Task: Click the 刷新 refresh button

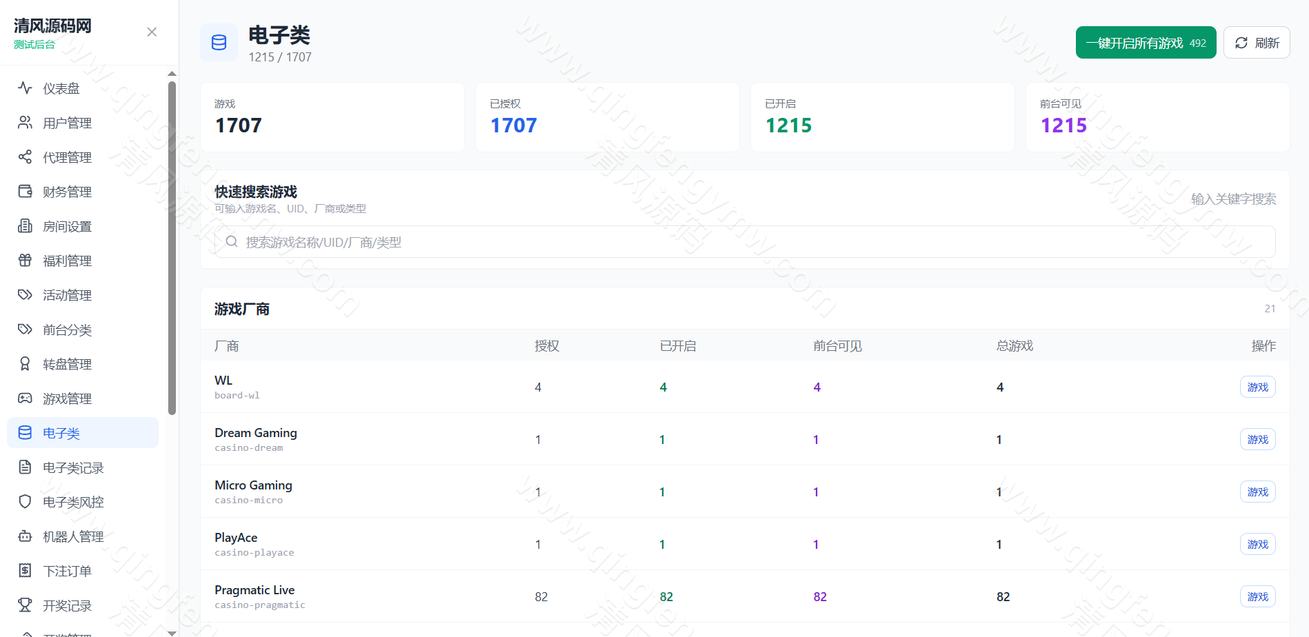Action: pos(1257,43)
